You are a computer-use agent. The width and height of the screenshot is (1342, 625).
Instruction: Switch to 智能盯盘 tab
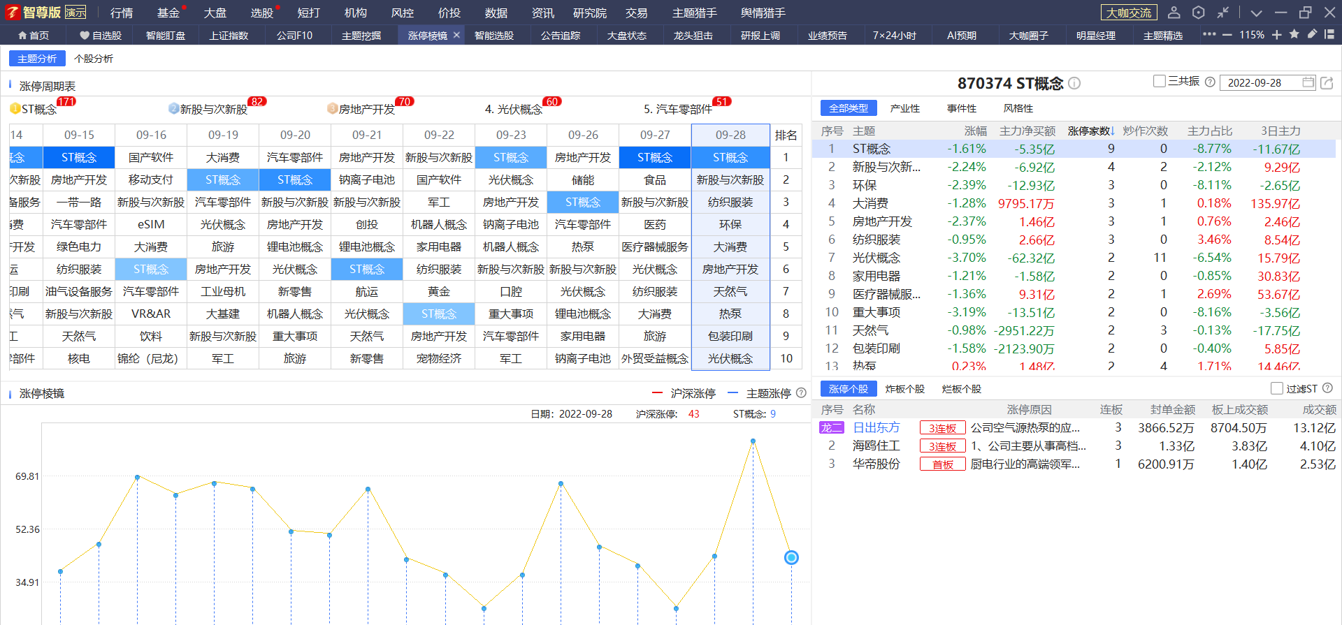click(x=166, y=36)
